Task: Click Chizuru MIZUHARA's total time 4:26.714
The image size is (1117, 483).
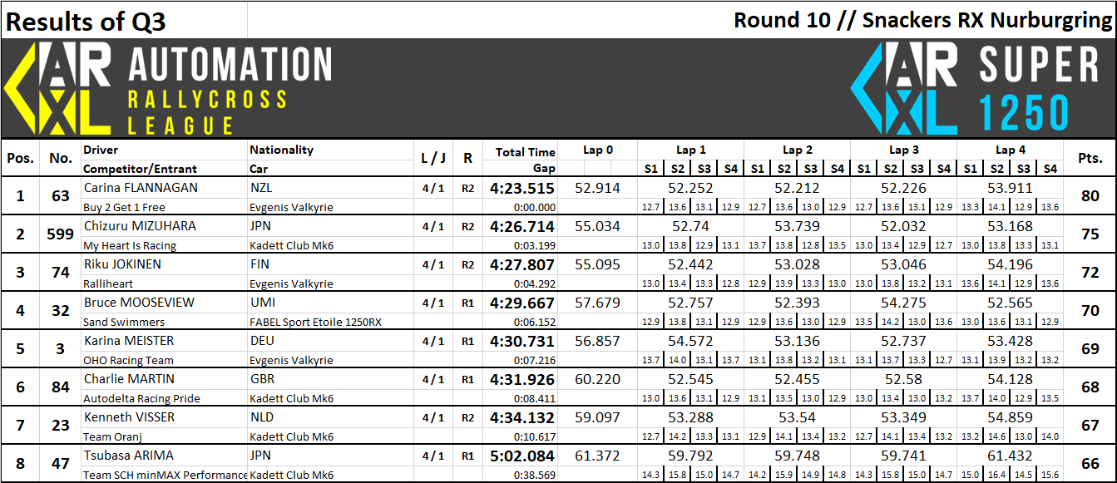Action: pyautogui.click(x=522, y=226)
